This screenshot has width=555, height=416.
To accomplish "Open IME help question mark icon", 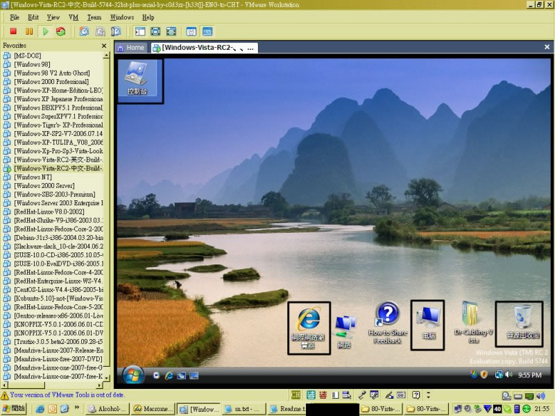I will click(x=416, y=395).
